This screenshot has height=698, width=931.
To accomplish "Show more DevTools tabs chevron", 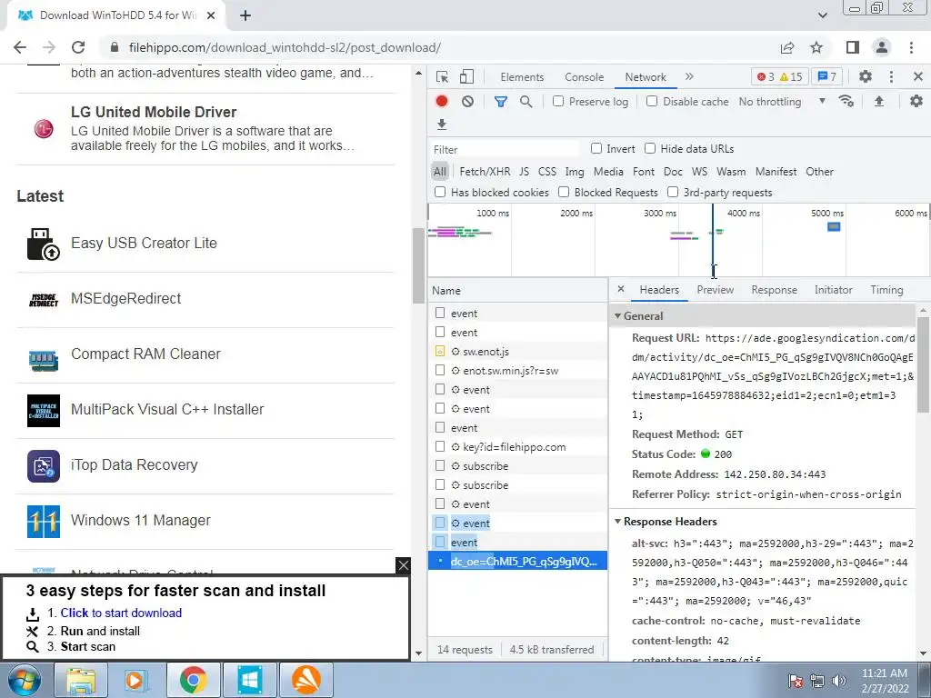I will (x=689, y=76).
